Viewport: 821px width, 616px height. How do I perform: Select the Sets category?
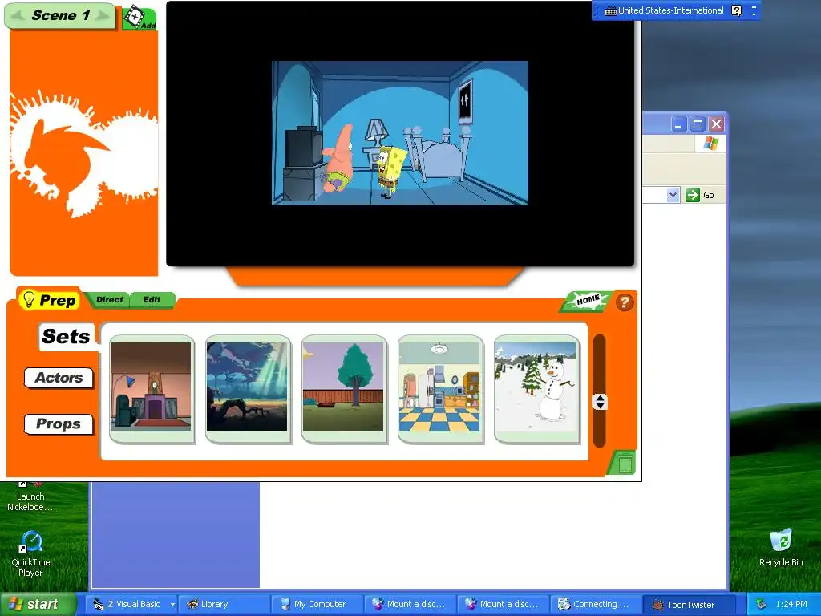pos(66,336)
